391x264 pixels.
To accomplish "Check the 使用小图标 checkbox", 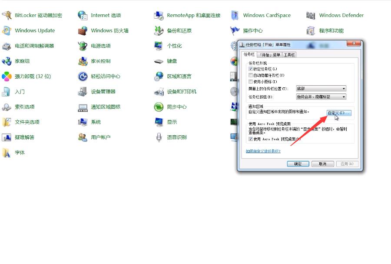I will point(251,82).
